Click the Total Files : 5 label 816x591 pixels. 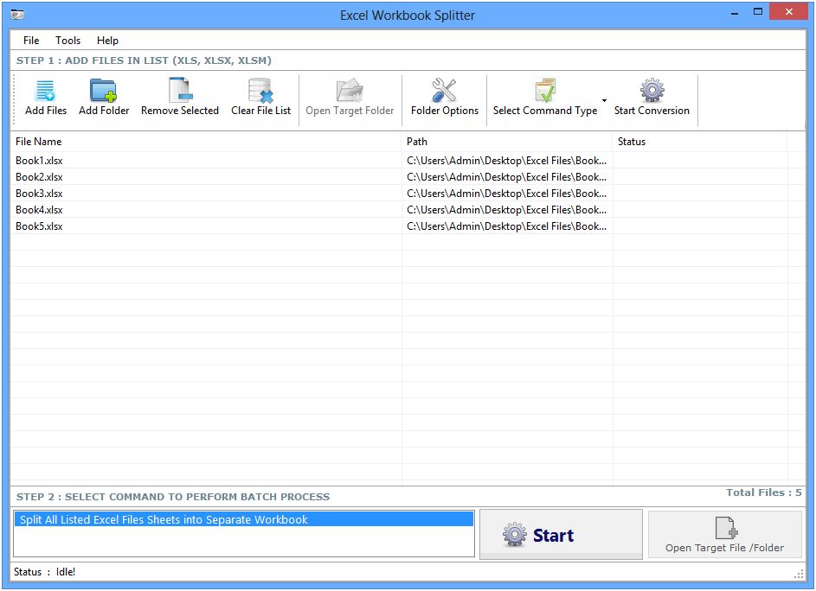click(763, 492)
